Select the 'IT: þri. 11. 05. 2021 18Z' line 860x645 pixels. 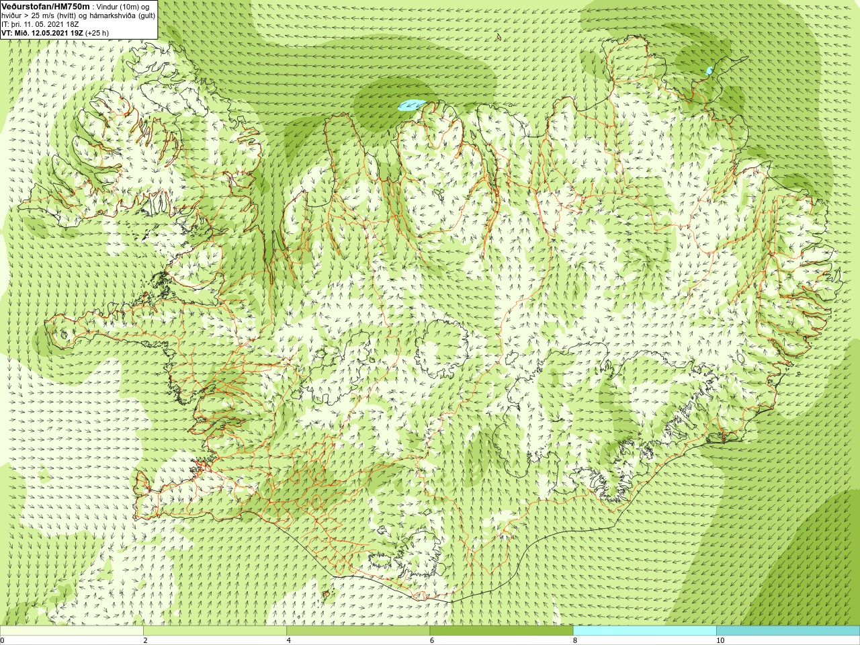pos(40,24)
